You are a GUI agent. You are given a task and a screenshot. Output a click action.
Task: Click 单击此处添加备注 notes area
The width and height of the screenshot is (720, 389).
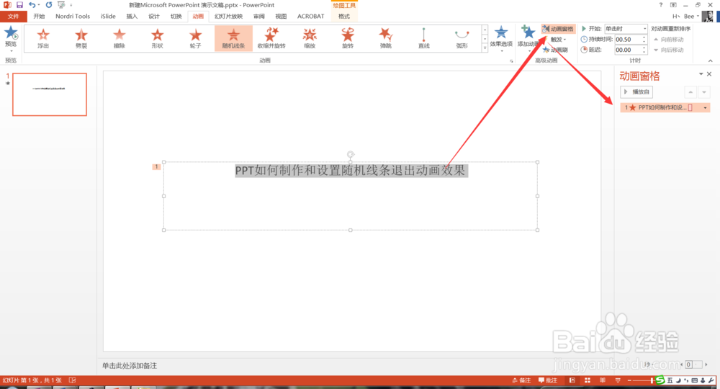coord(130,365)
